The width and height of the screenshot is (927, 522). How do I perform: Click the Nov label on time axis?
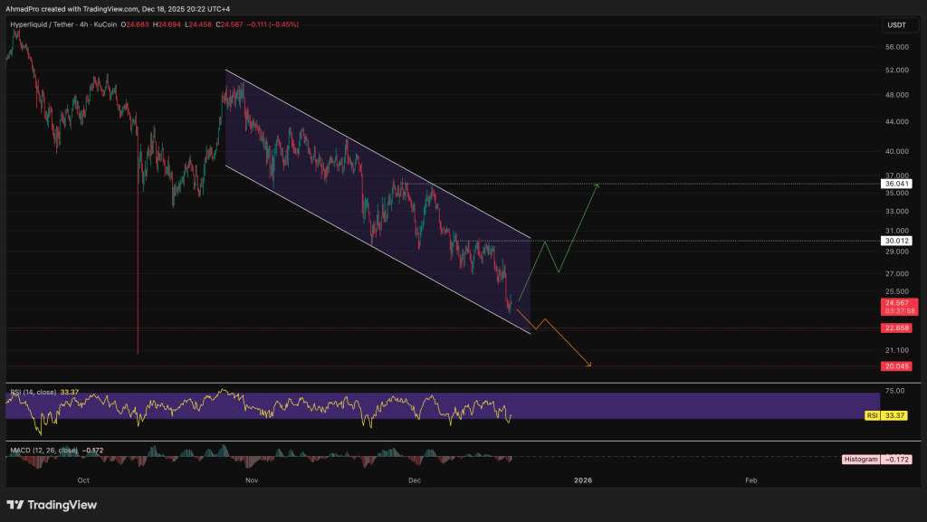252,480
